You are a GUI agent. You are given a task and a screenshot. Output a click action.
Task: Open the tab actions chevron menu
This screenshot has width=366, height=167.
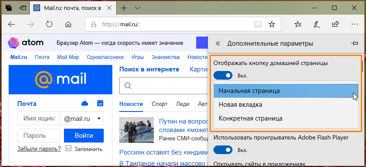(138, 8)
